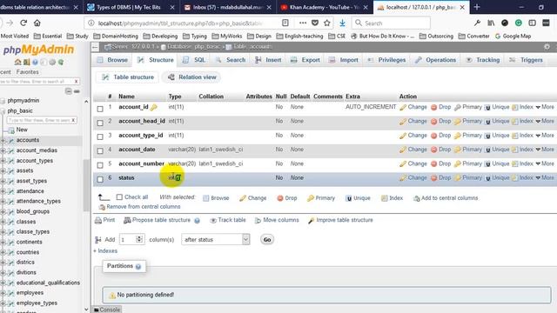557x313 pixels.
Task: Click Add to central columns icon
Action: pos(416,198)
